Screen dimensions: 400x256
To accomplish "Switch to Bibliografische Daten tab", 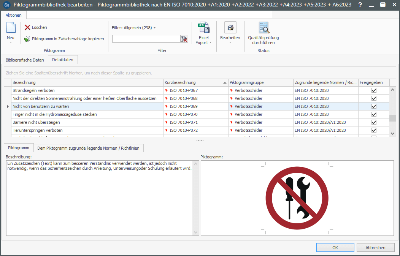I will pos(25,60).
